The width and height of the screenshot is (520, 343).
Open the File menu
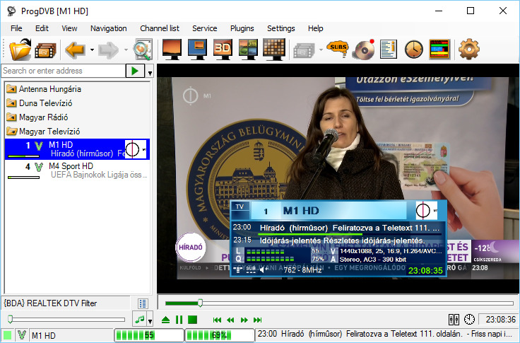pyautogui.click(x=16, y=28)
